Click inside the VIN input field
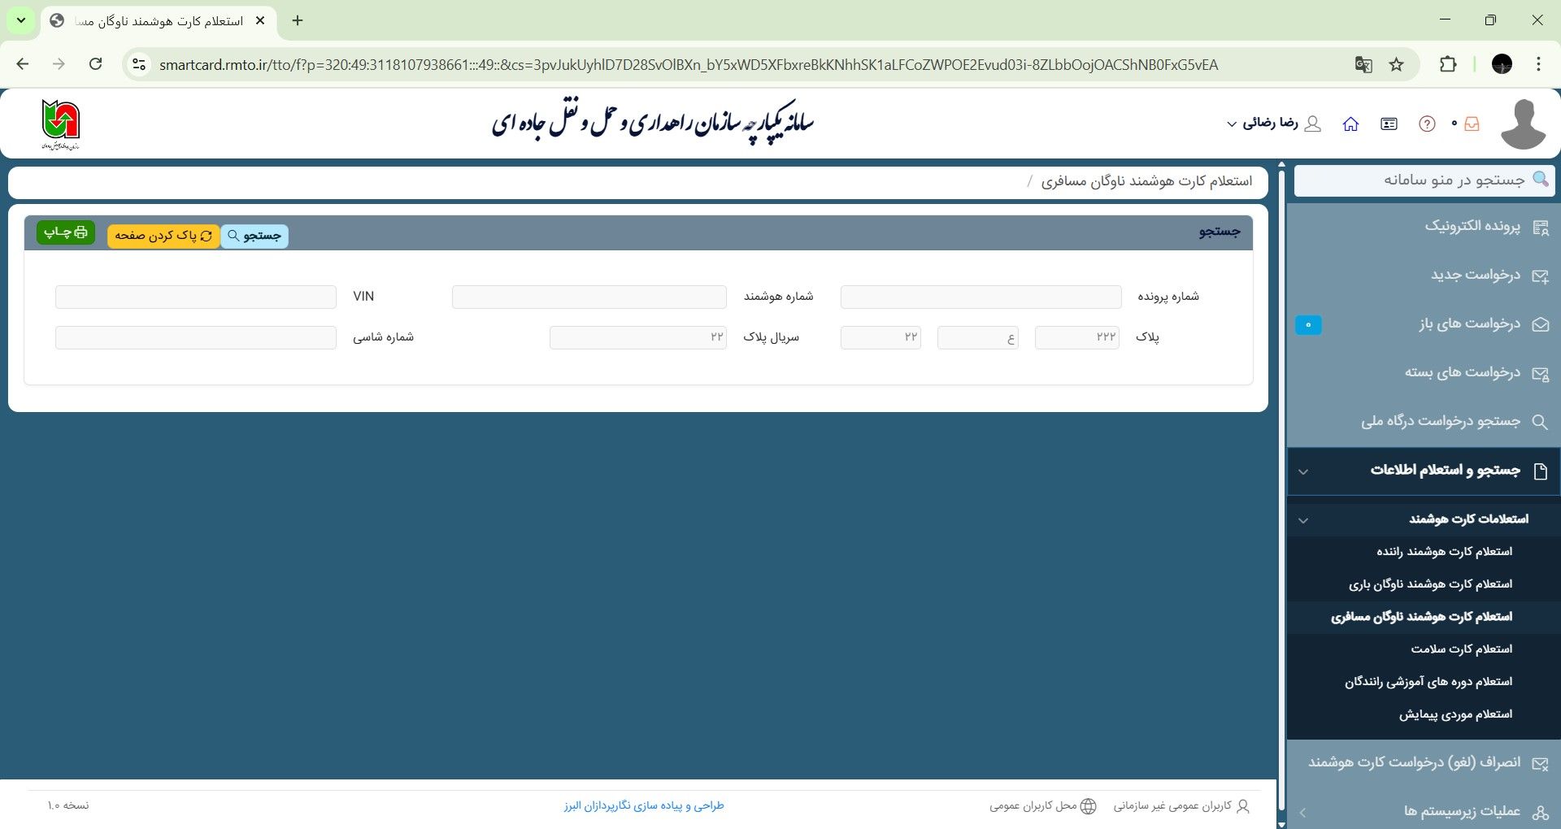1561x829 pixels. click(x=195, y=297)
